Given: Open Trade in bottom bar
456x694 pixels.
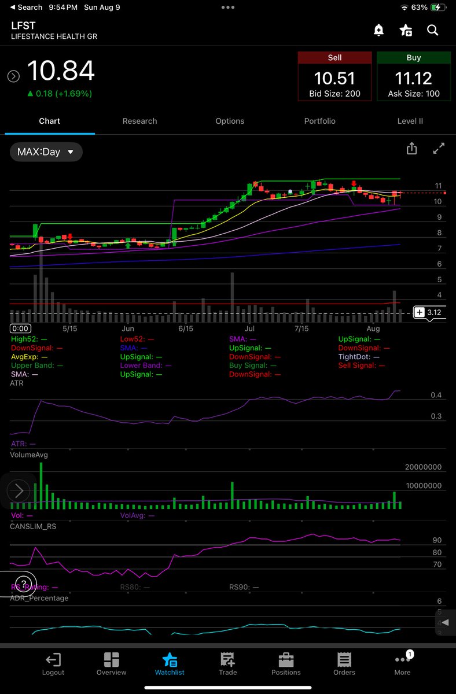Looking at the screenshot, I should [x=228, y=664].
